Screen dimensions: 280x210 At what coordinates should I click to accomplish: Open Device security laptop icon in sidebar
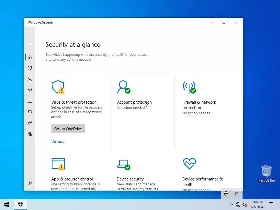tap(30, 112)
